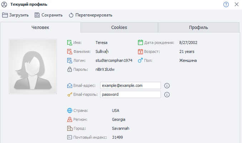Screen dimensions: 242x143
Task: Select the Человек tab
Action: coord(40,28)
